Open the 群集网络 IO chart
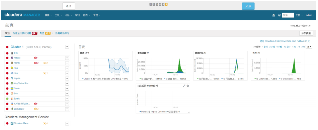This screenshot has height=130, width=318. coord(220,66)
